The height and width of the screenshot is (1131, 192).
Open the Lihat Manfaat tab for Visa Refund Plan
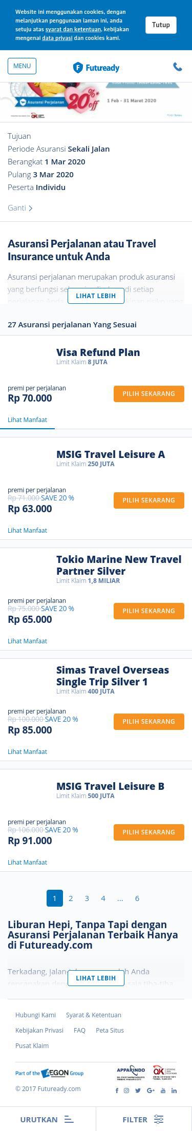[27, 420]
